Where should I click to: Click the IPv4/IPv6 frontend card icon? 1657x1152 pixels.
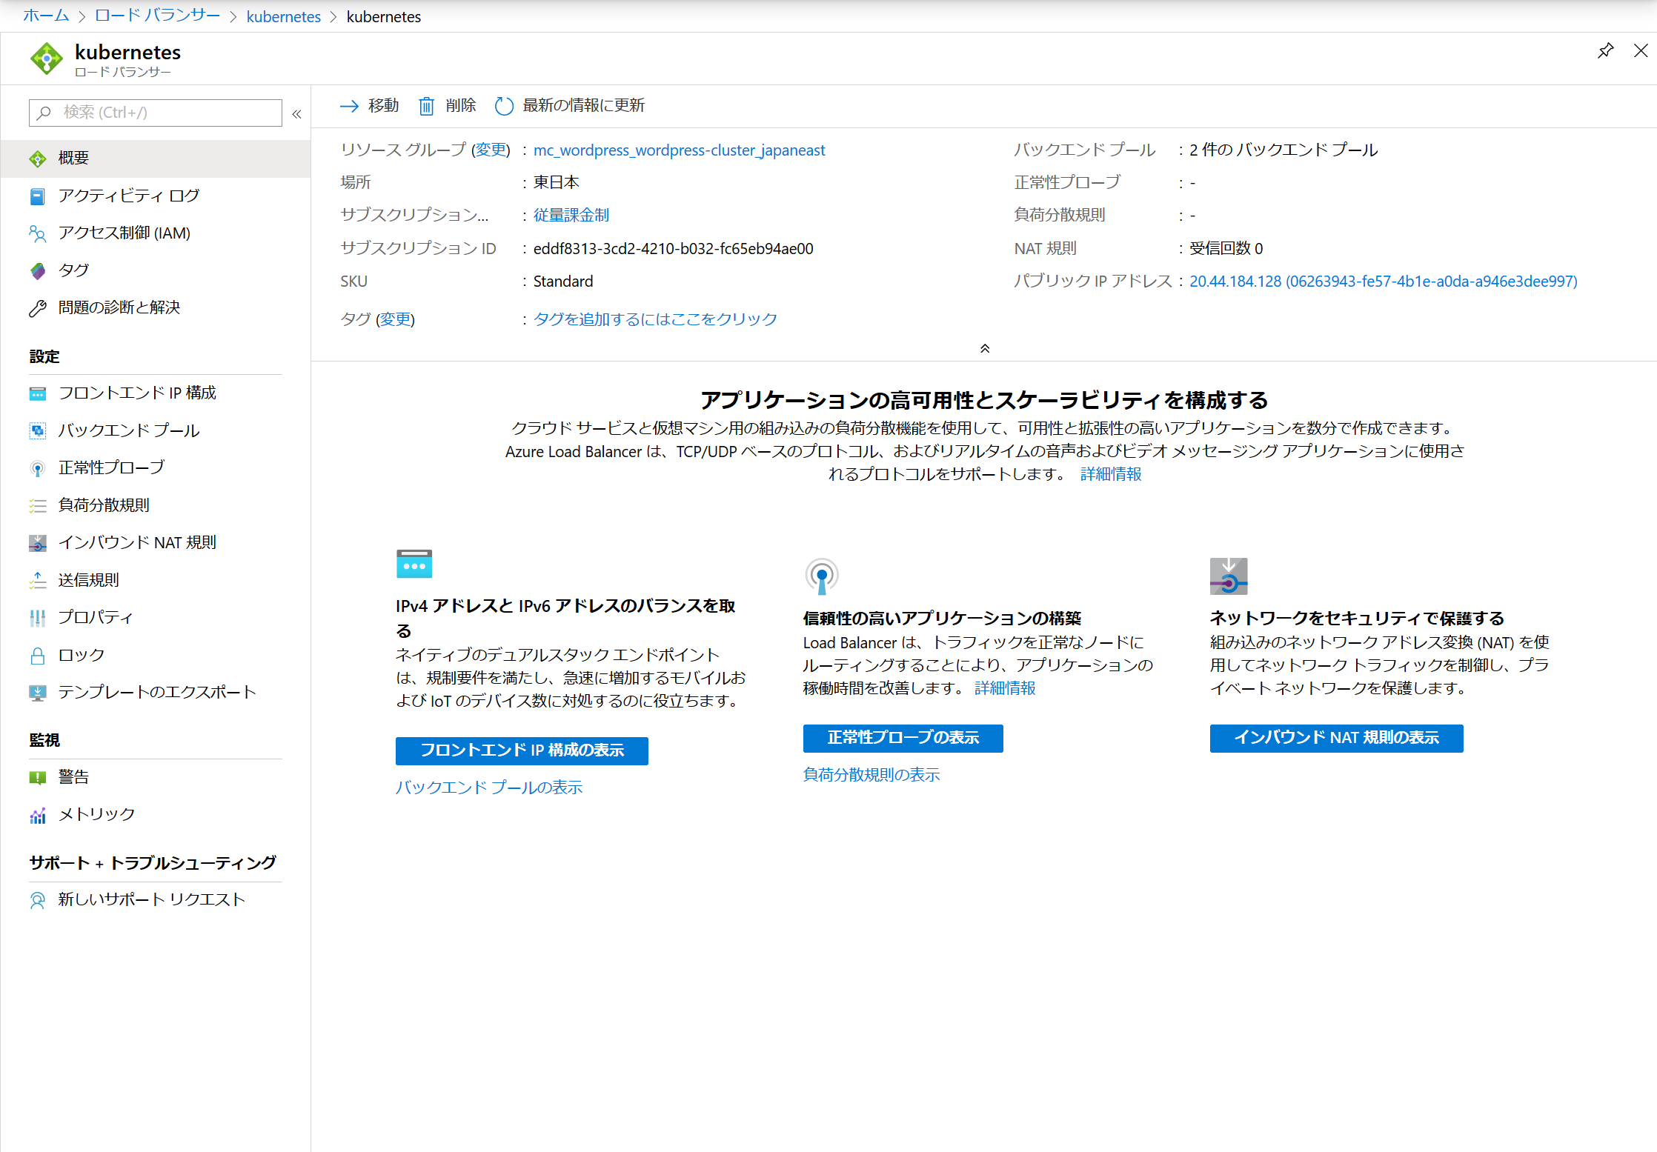414,564
